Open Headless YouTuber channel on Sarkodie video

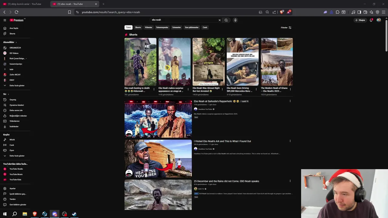[x=205, y=109]
